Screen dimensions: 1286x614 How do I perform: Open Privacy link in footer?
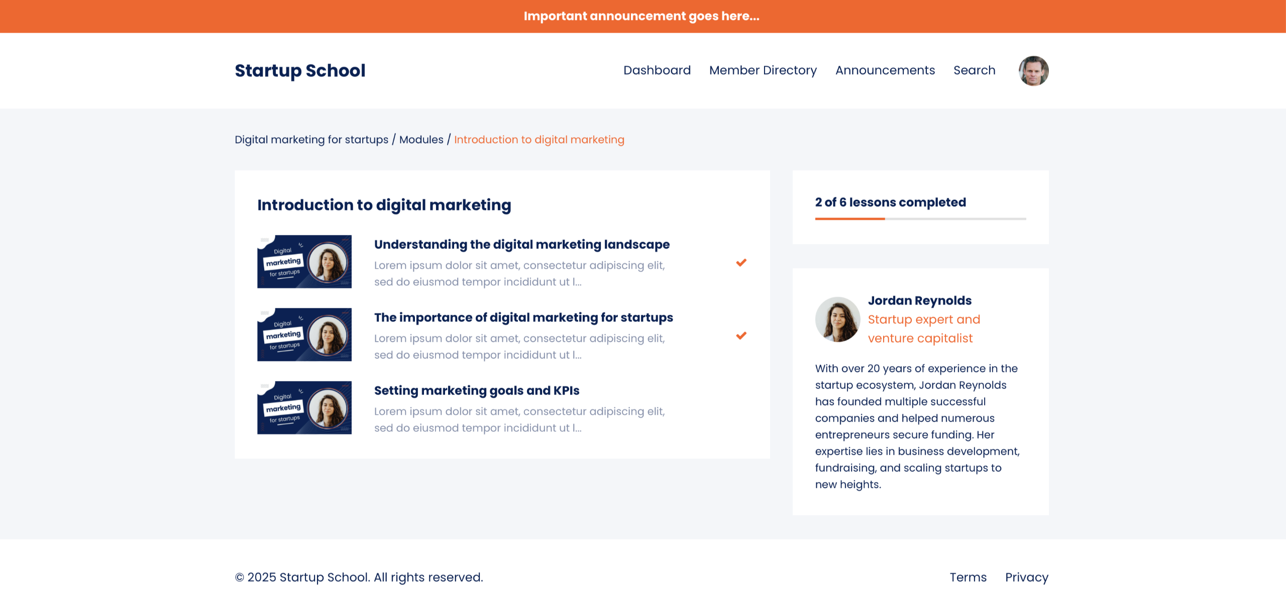(x=1026, y=577)
